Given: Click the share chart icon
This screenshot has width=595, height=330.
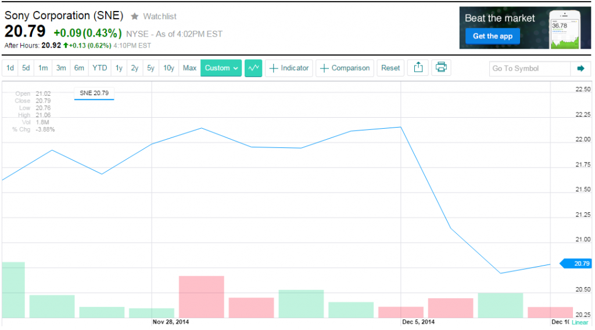Looking at the screenshot, I should [x=418, y=68].
